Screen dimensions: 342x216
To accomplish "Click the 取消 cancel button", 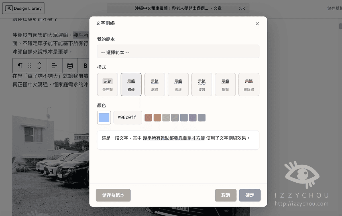I will coord(226,195).
